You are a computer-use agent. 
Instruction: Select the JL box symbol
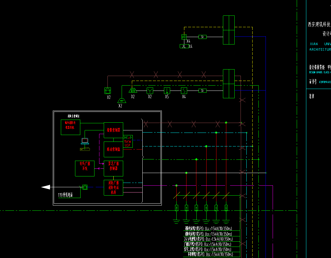184,46
